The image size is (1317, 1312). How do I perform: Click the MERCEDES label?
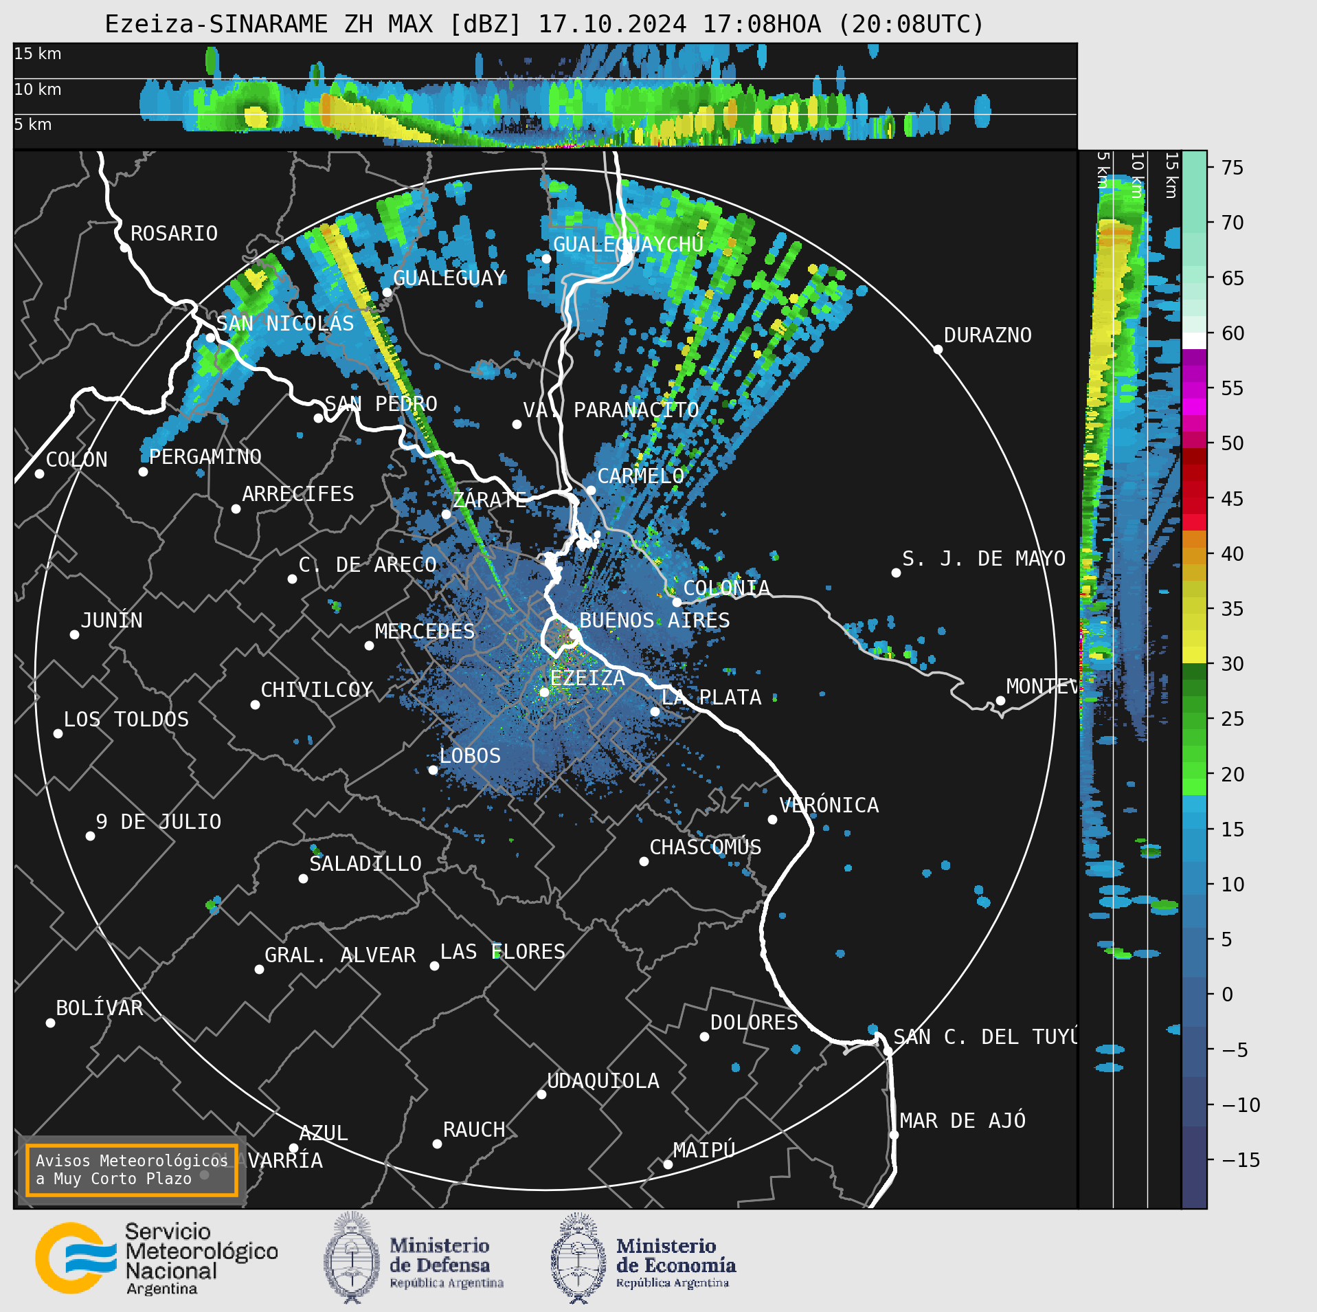click(x=425, y=632)
